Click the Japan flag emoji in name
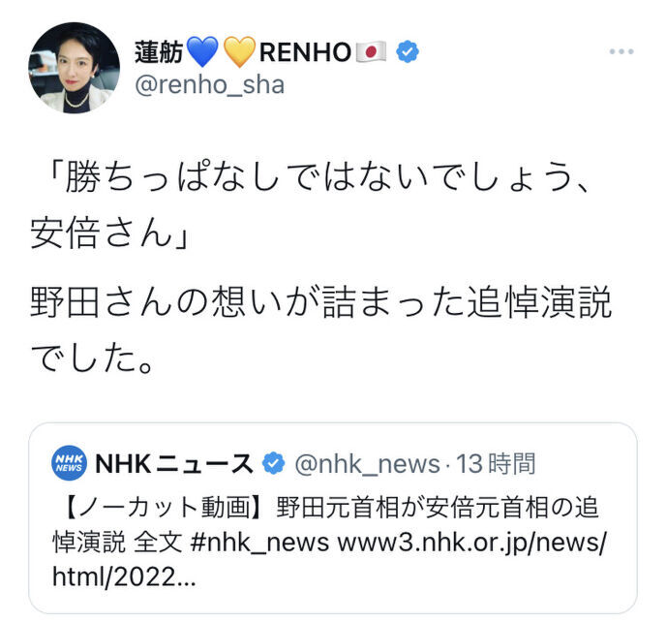The height and width of the screenshot is (623, 666). [x=371, y=51]
